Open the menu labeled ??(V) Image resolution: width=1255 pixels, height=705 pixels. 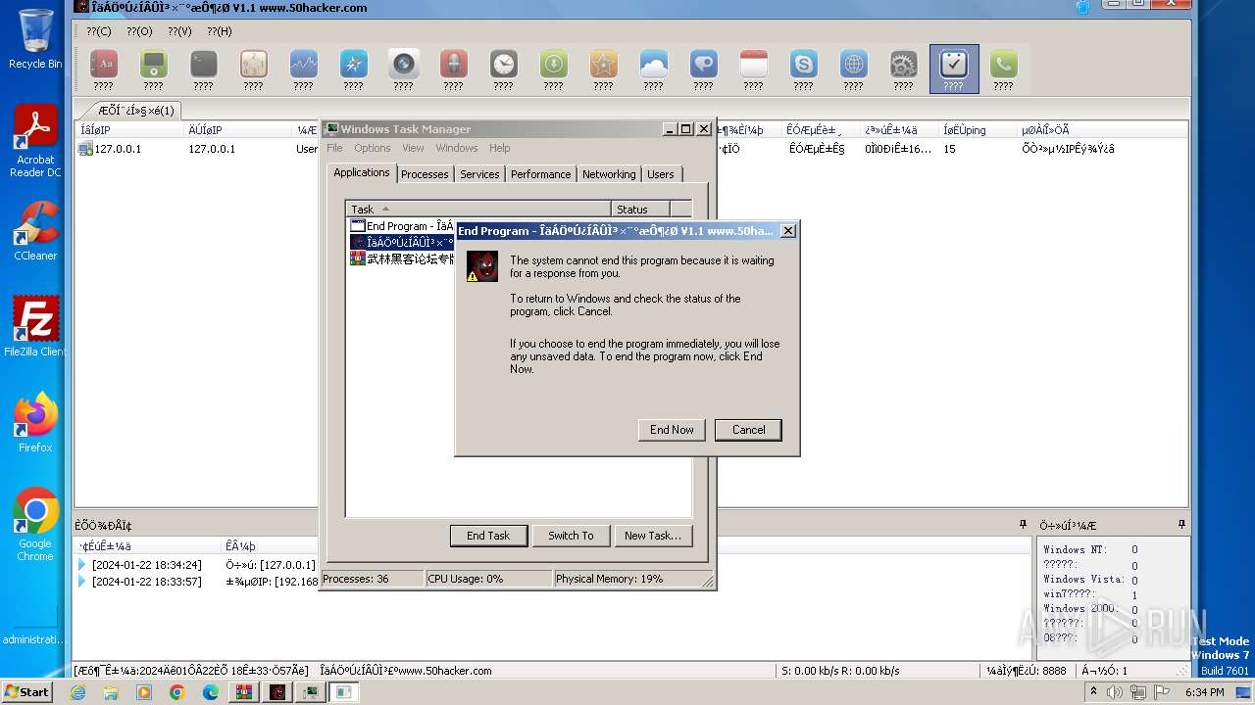coord(179,31)
